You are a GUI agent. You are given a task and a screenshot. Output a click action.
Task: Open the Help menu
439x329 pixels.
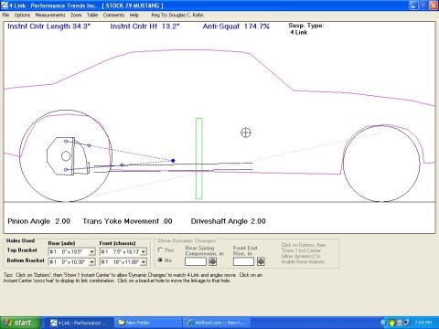coord(134,15)
